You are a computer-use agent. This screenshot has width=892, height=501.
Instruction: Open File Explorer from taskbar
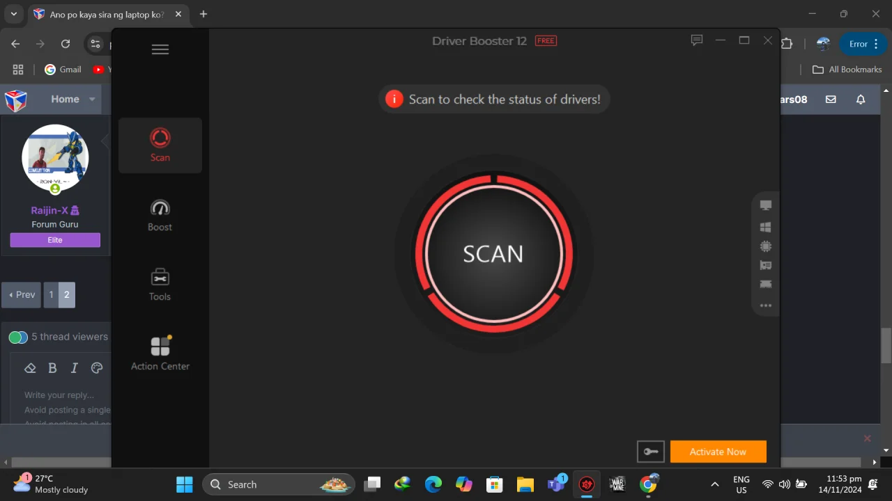pyautogui.click(x=525, y=484)
